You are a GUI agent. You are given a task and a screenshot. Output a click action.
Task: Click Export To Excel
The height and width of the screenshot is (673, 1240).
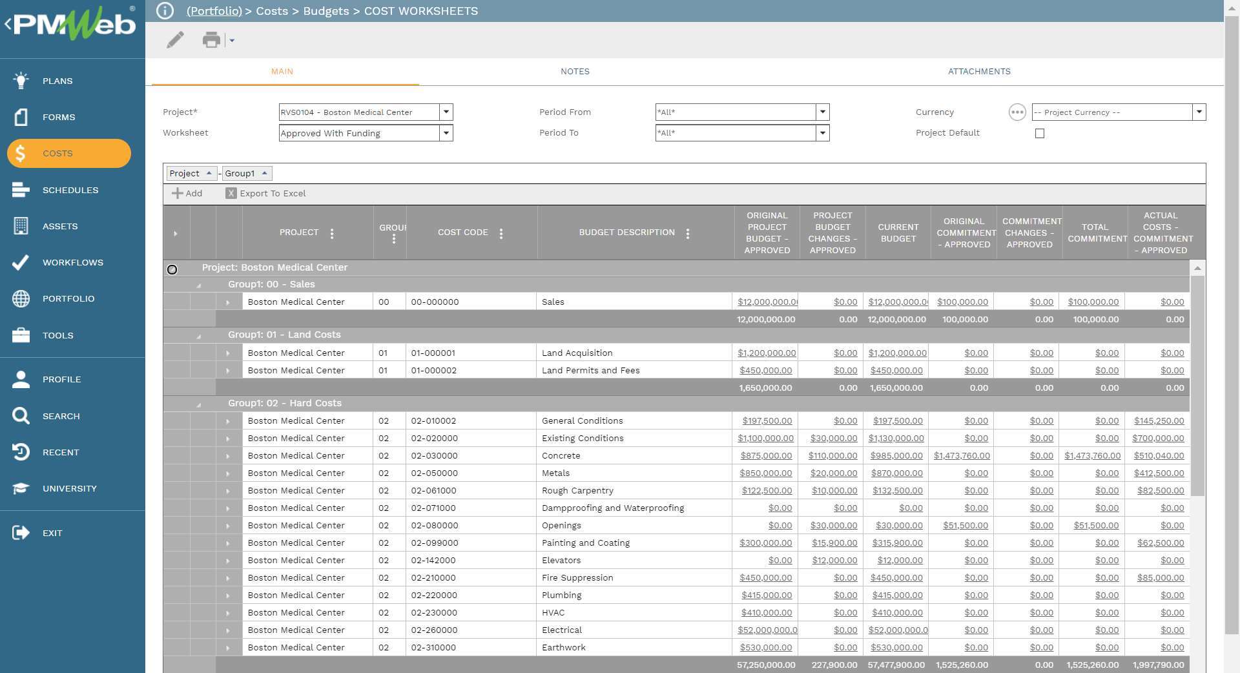[265, 193]
